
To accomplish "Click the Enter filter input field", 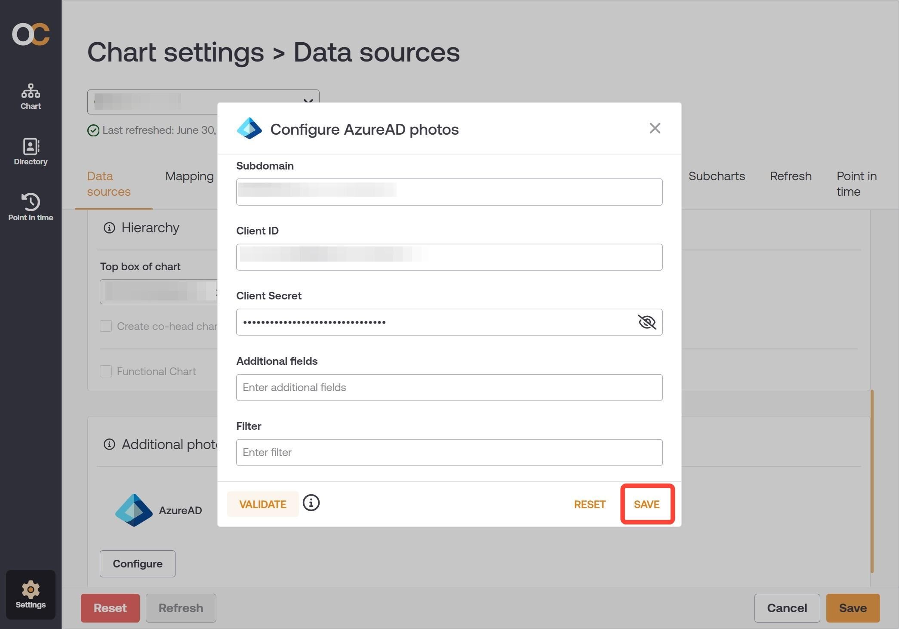I will click(x=449, y=452).
